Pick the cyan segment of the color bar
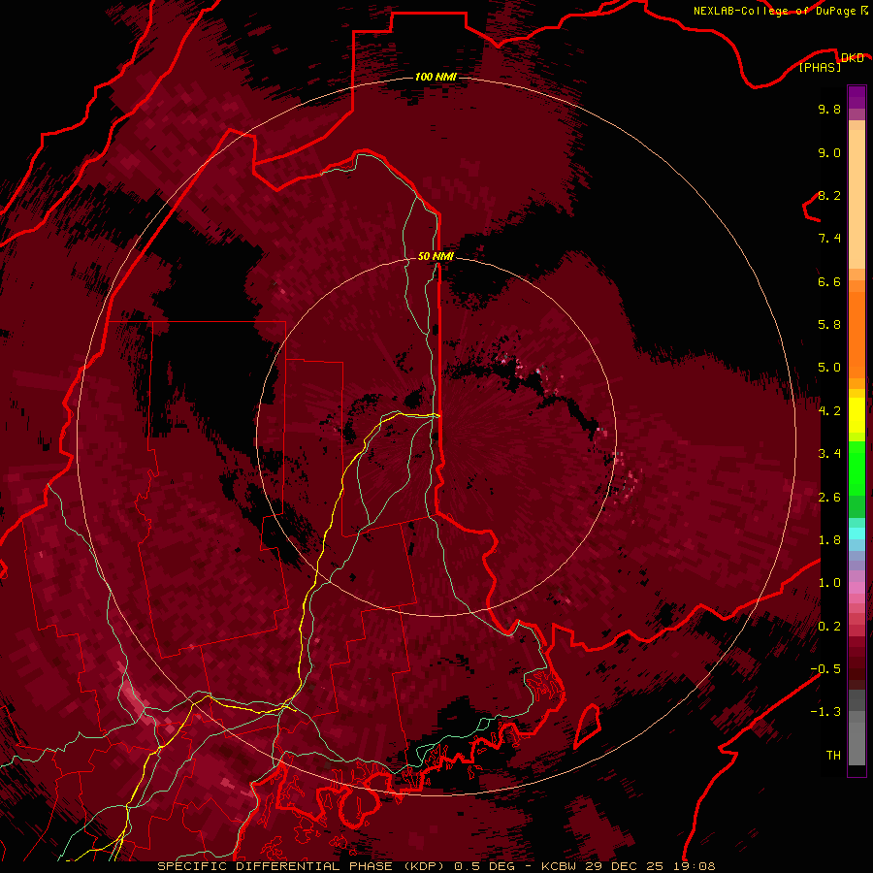 [857, 533]
